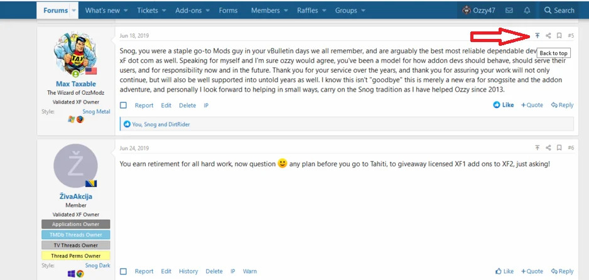Open the Forms menu item
The image size is (589, 280).
[228, 11]
